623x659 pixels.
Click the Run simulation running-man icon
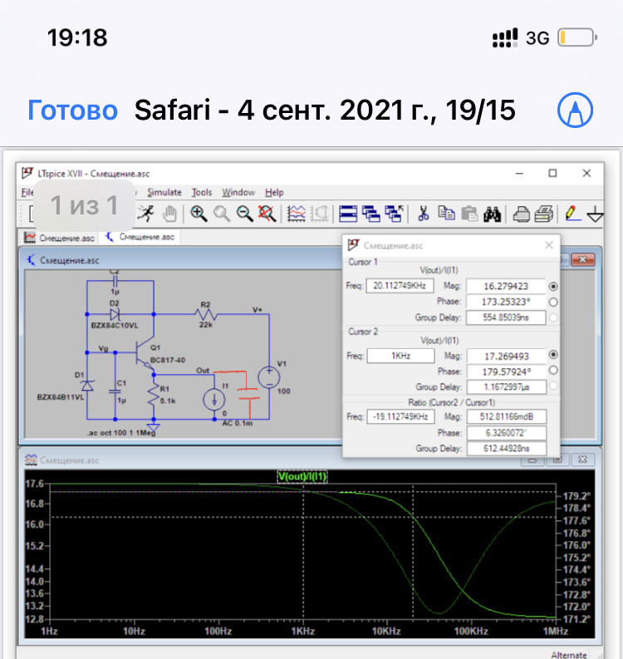[x=146, y=213]
